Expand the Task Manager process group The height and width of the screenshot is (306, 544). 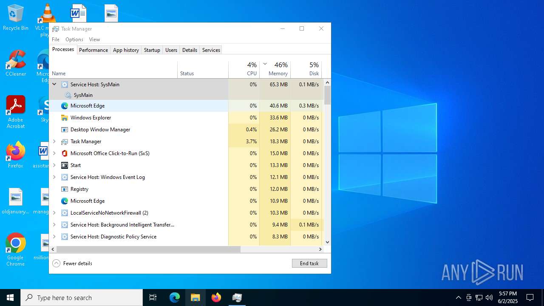(54, 142)
